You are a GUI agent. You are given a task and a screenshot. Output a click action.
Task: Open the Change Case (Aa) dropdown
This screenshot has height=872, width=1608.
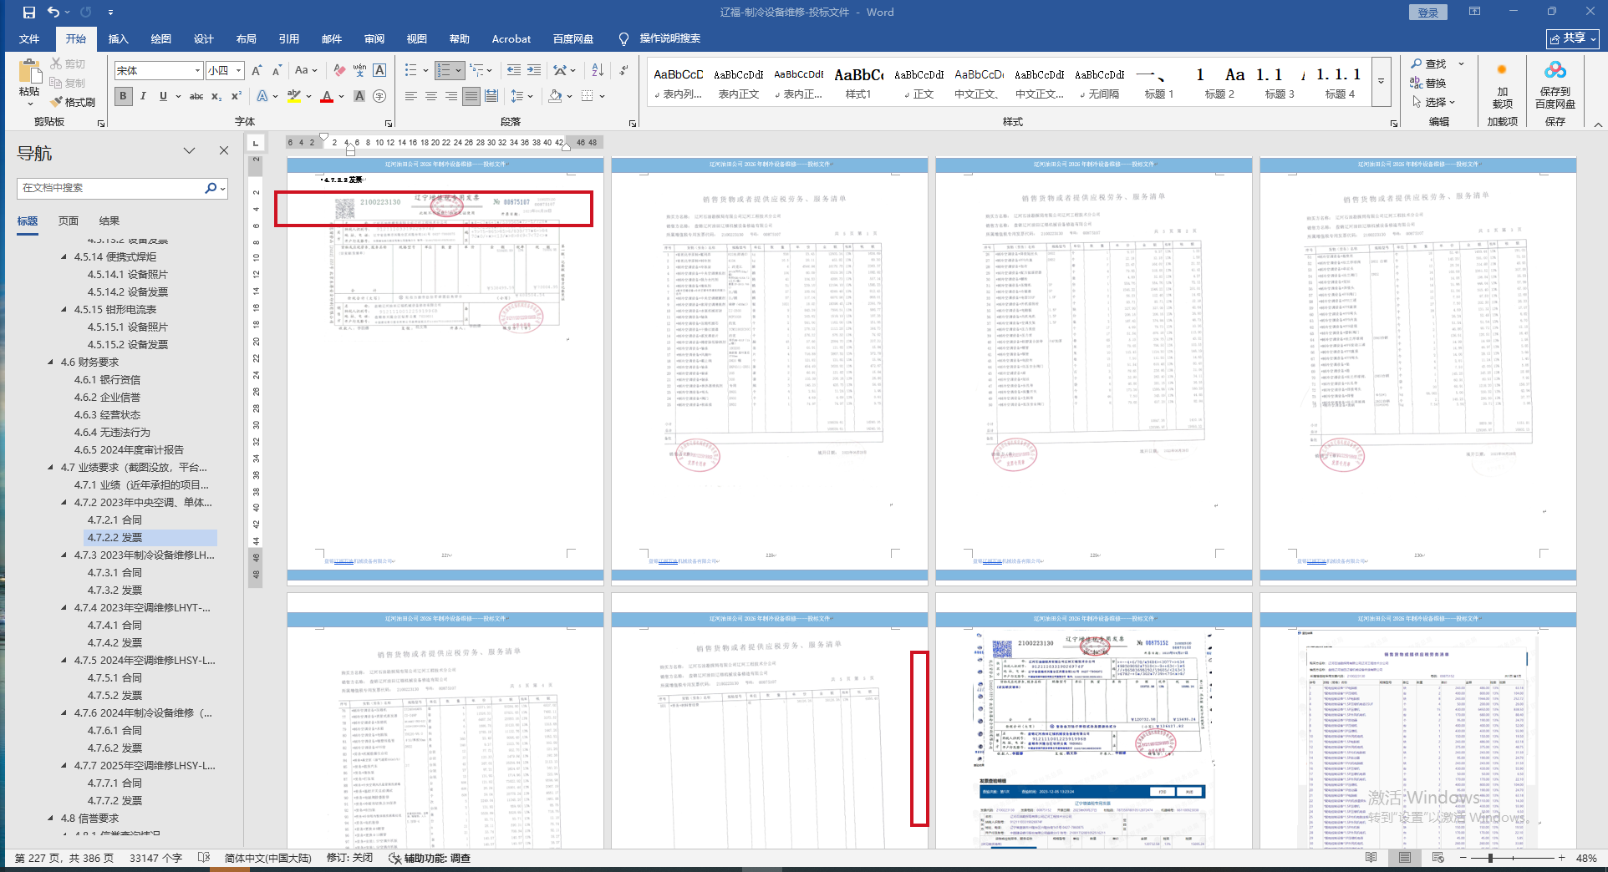(306, 70)
